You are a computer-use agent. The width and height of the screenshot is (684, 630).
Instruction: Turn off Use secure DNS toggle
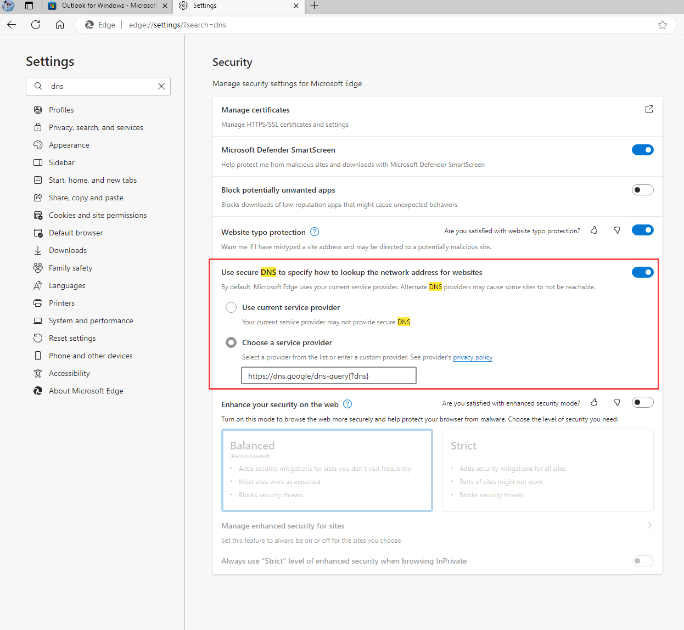click(x=643, y=272)
